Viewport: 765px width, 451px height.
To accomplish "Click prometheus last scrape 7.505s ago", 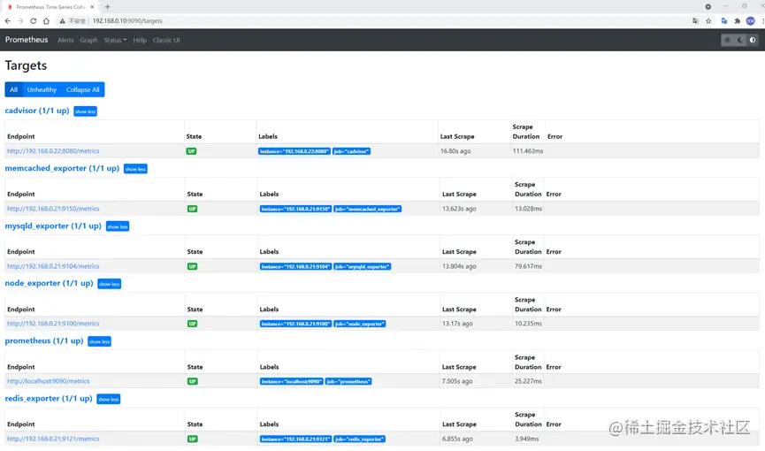I will coord(457,381).
